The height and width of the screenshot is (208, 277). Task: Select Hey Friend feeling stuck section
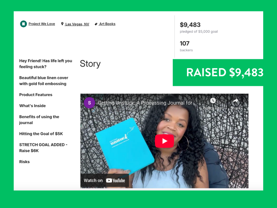click(46, 64)
